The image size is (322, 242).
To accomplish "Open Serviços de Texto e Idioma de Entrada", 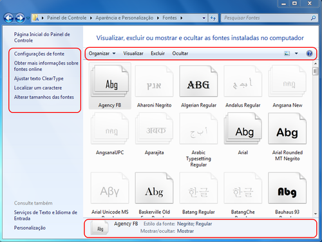I will 46,216.
